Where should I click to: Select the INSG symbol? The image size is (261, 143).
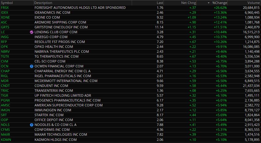[x=5, y=37]
